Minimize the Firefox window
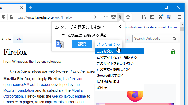The width and height of the screenshot is (188, 105). pos(155,7)
